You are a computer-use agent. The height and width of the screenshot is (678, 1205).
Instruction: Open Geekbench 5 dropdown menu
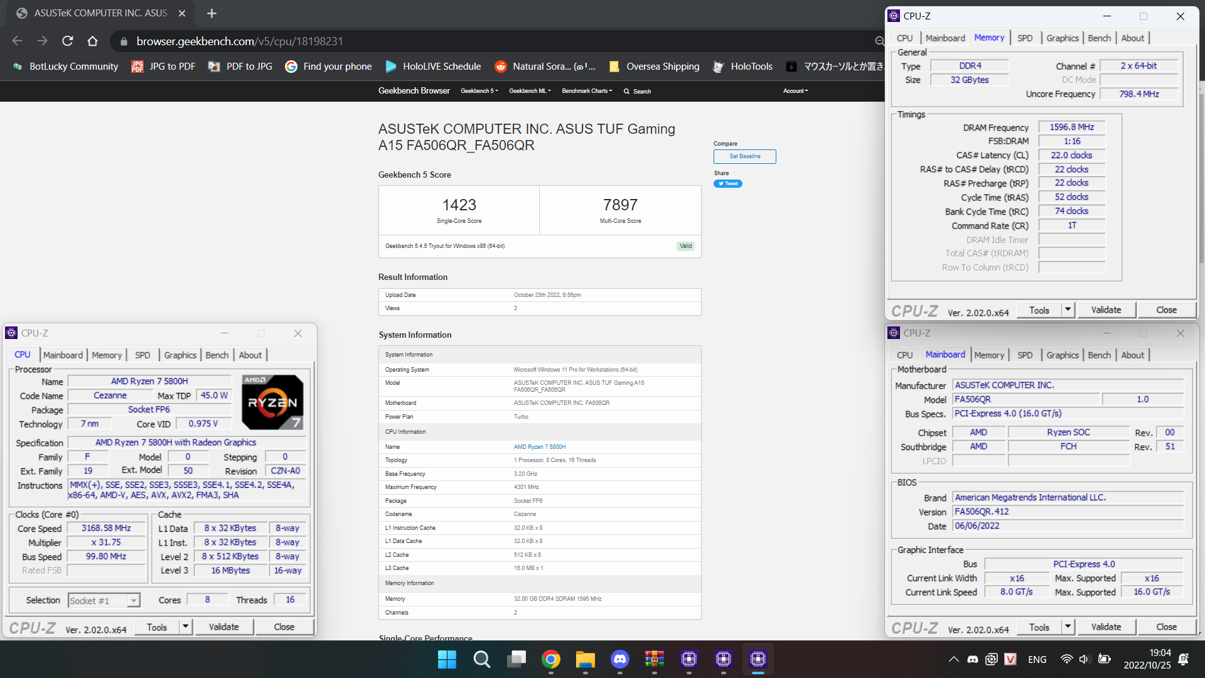(x=479, y=91)
